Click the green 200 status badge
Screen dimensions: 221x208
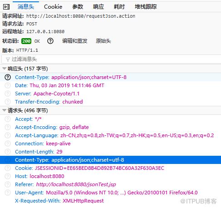pyautogui.click(x=26, y=41)
